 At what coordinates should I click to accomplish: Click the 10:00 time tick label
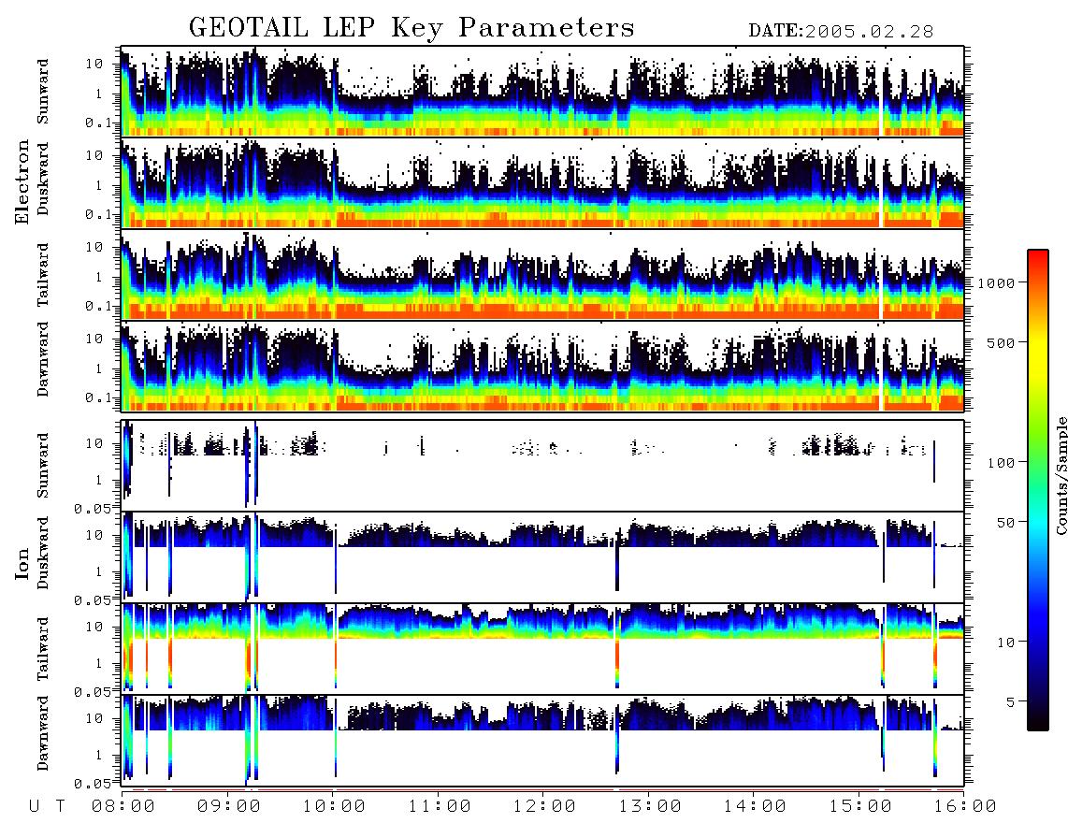[x=334, y=806]
